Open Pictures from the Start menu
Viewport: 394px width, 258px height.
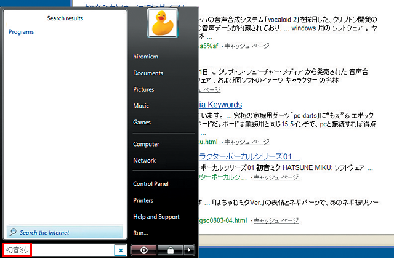(143, 89)
